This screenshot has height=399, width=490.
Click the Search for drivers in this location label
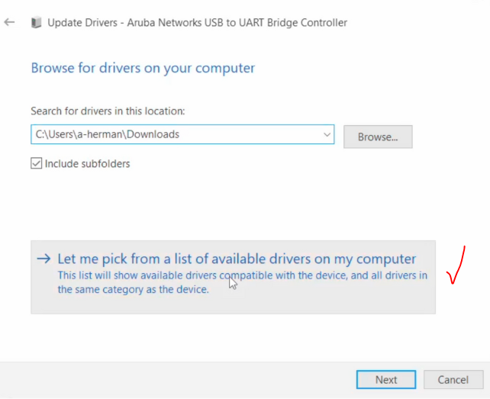coord(108,111)
